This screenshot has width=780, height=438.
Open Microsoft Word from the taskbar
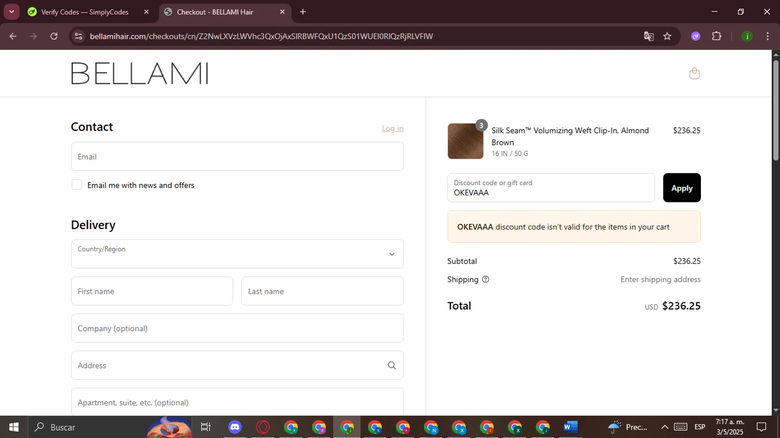click(570, 427)
